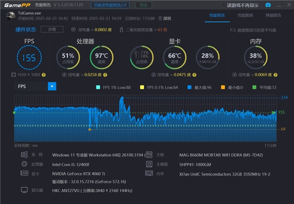294x204 pixels.
Task: Click the blue dropdown arrow button
Action: click(x=52, y=86)
